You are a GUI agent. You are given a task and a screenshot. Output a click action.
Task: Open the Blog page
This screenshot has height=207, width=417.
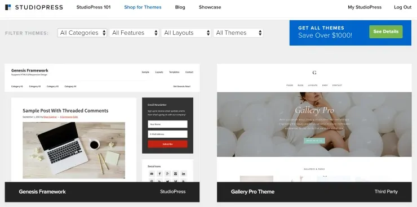180,7
